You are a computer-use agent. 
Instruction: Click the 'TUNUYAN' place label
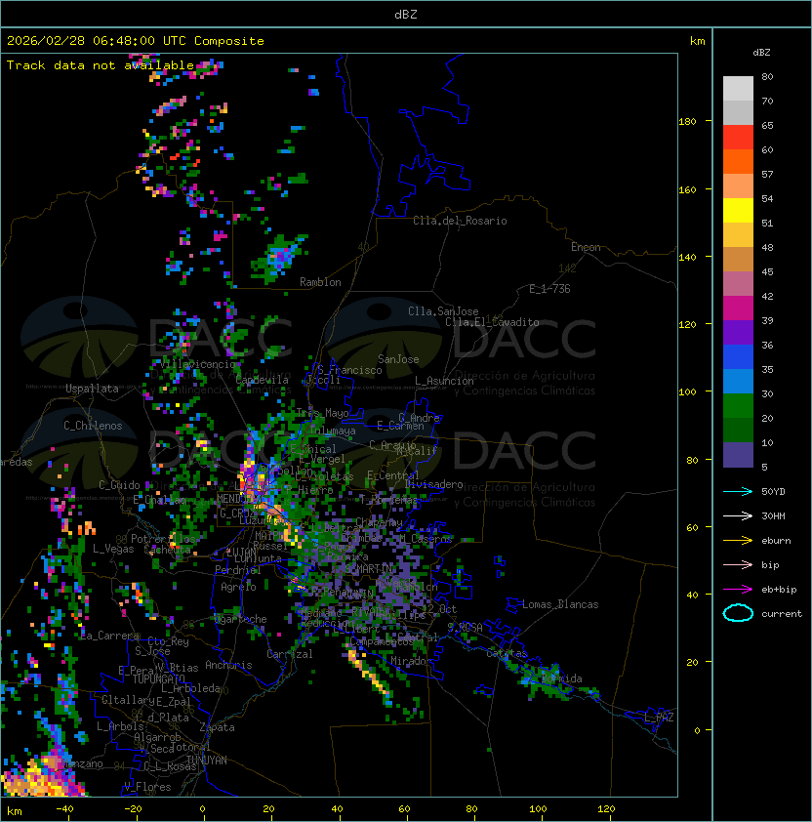point(207,760)
